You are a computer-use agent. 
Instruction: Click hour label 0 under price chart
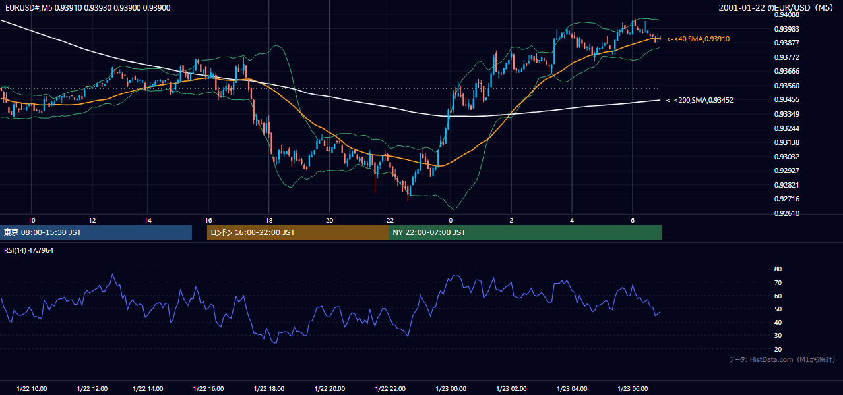point(451,220)
